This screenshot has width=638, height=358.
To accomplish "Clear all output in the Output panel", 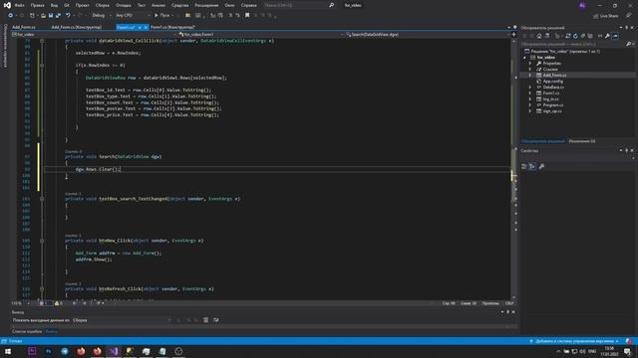I will pyautogui.click(x=206, y=320).
